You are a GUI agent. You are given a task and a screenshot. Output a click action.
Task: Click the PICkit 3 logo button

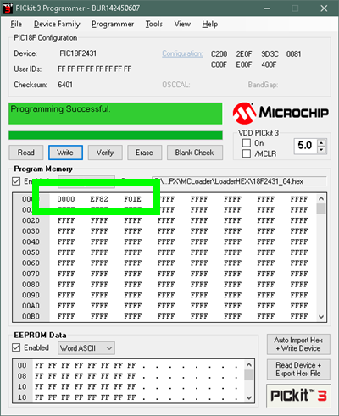pos(298,396)
